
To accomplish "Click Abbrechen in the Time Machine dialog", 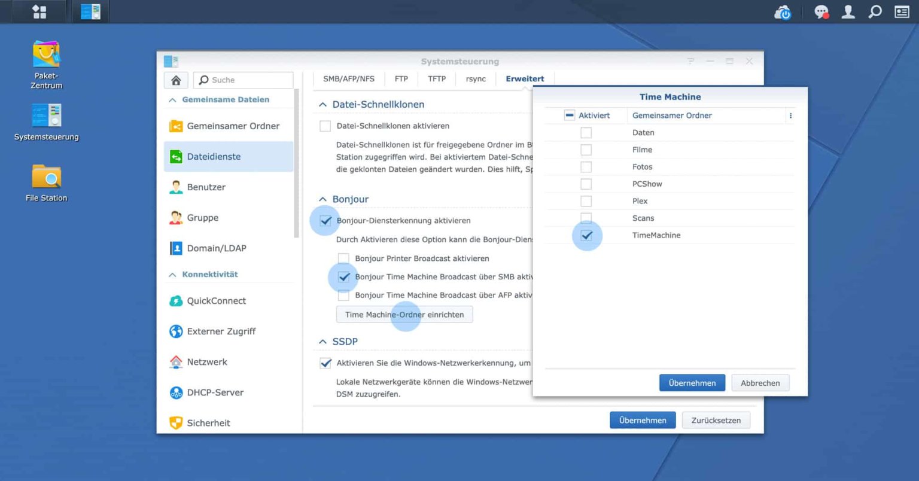I will (x=760, y=382).
